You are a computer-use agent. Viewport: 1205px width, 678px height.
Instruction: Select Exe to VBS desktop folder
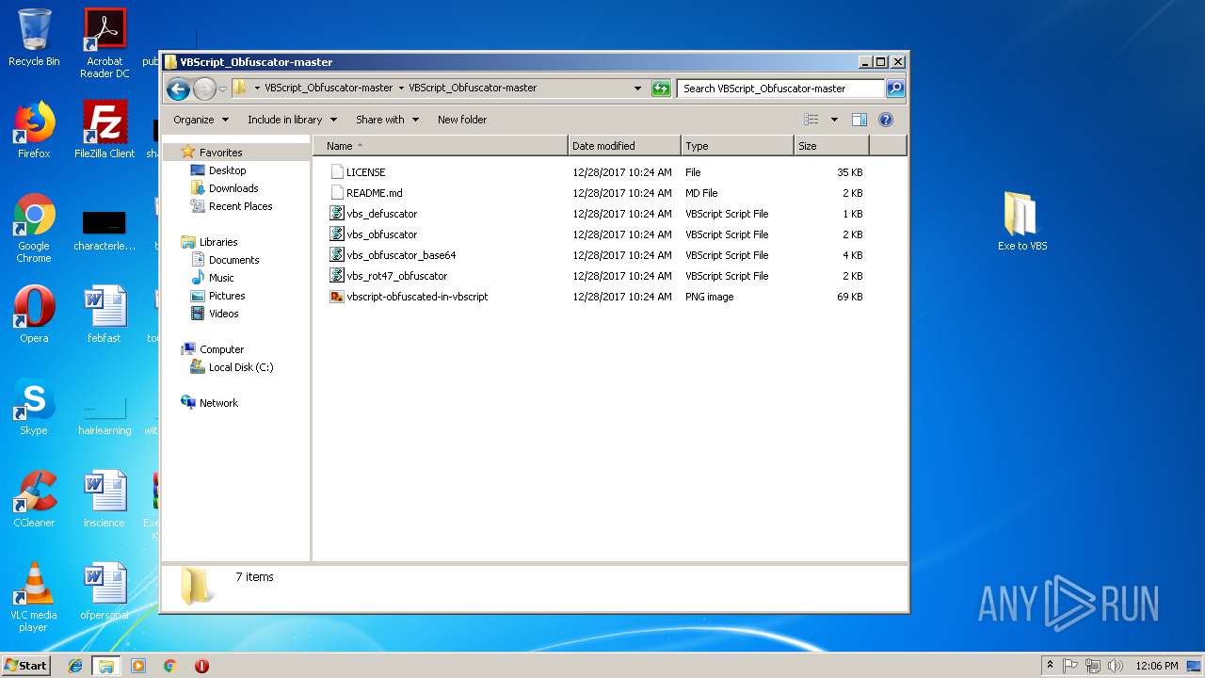click(1022, 221)
